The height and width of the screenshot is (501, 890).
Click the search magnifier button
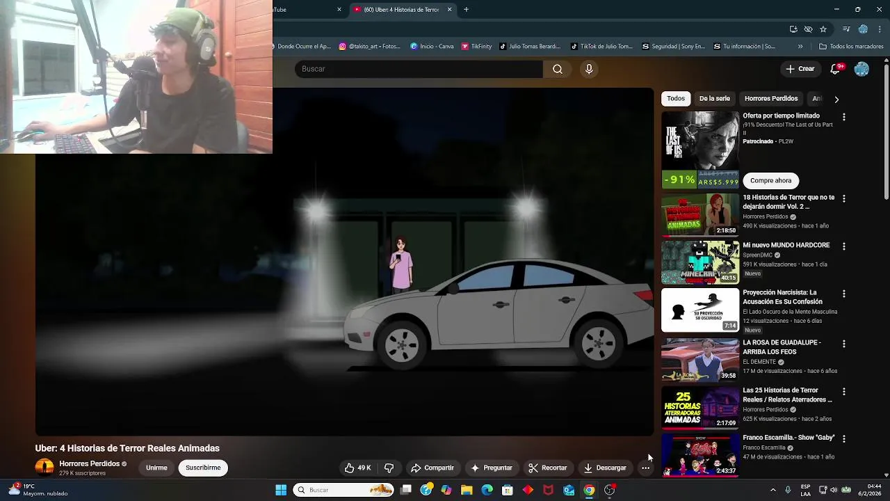558,69
